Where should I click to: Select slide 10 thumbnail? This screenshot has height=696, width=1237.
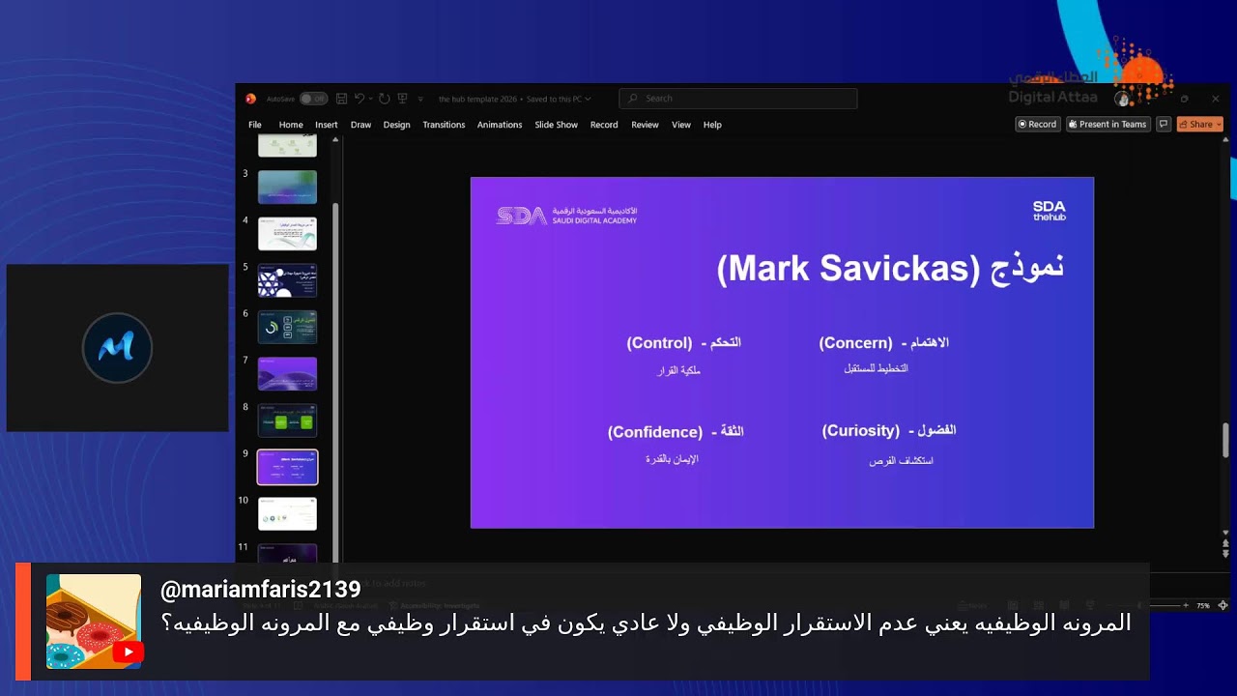click(287, 513)
